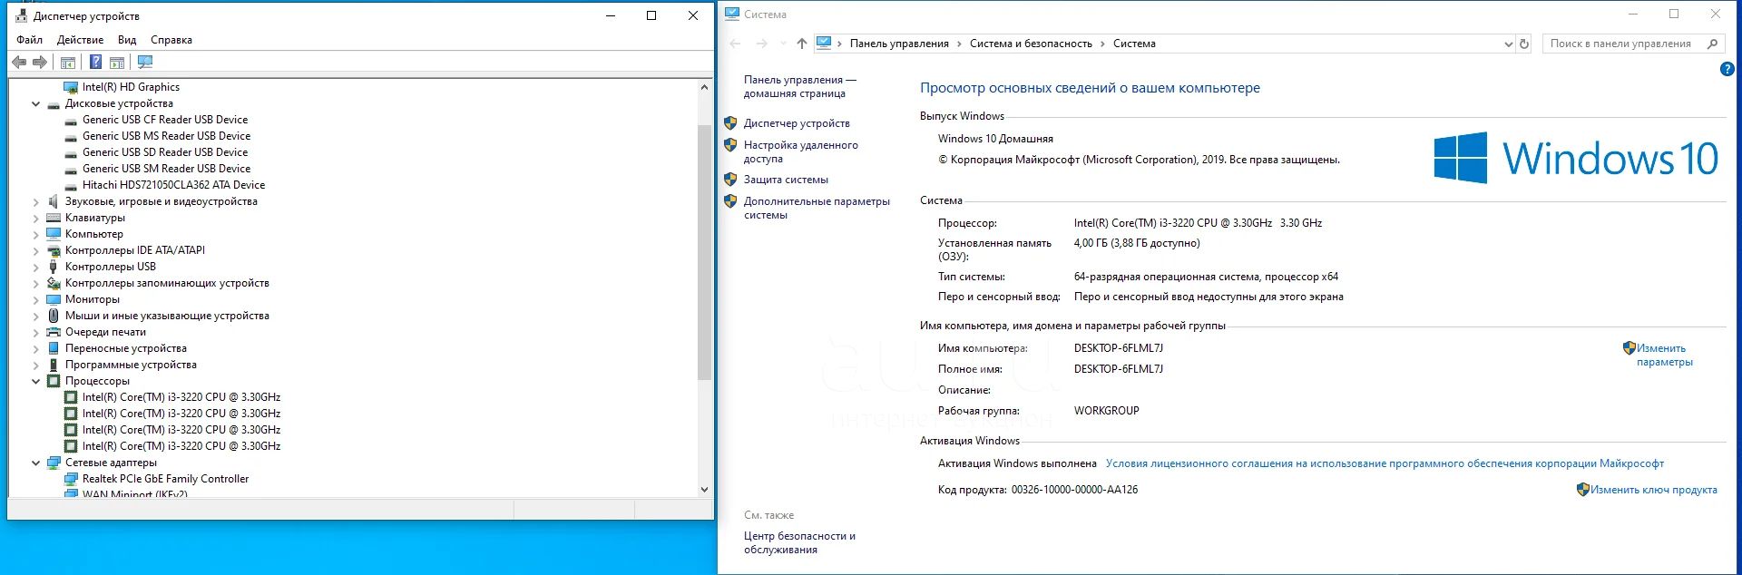
Task: Click the Контроллеры USB category icon
Action: click(x=54, y=267)
